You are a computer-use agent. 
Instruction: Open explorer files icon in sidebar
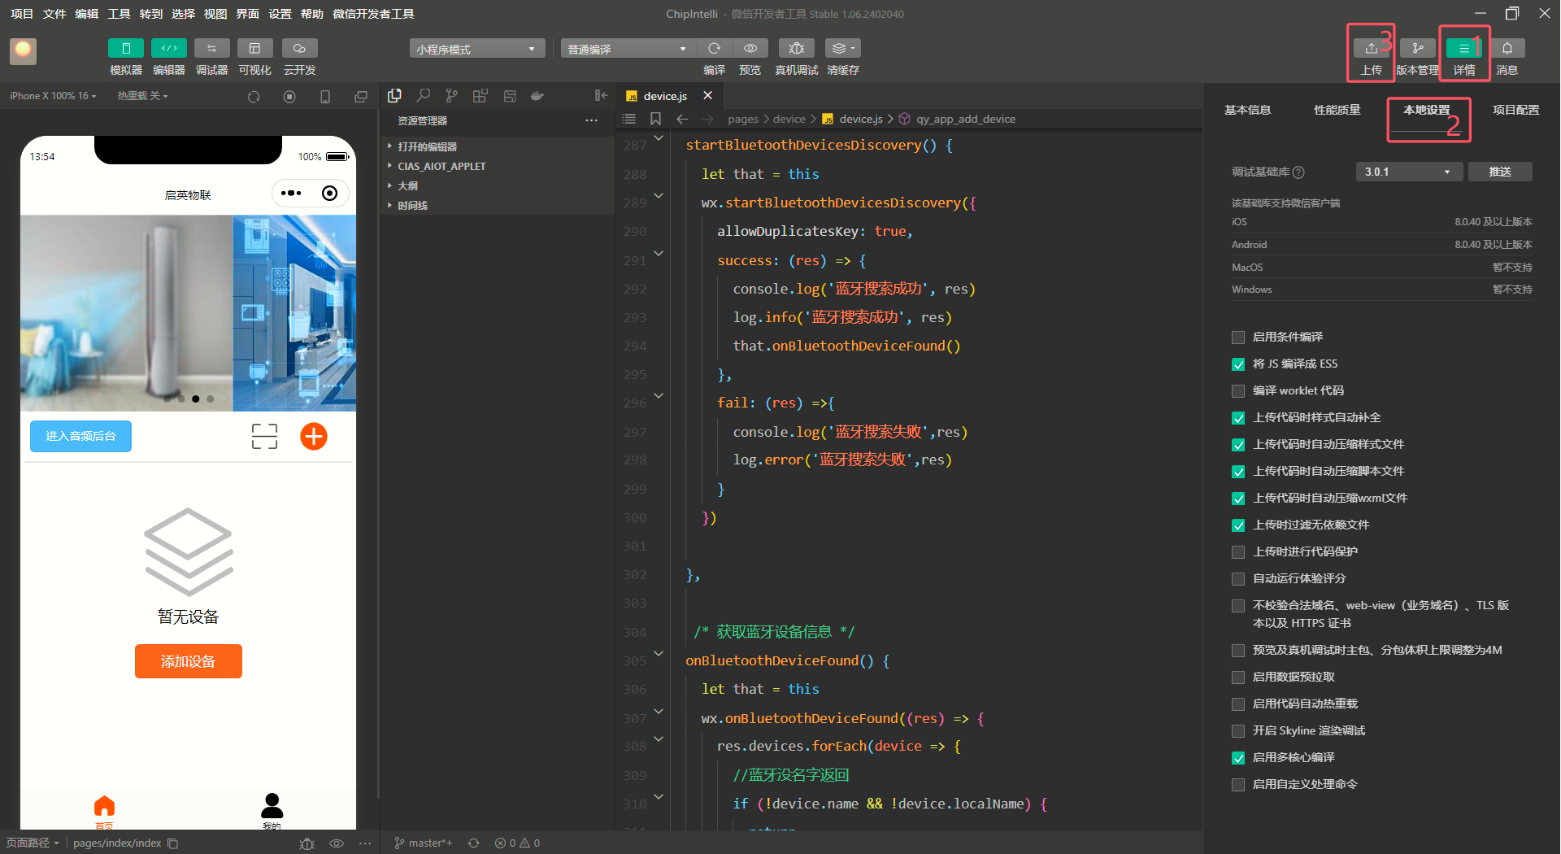tap(395, 96)
